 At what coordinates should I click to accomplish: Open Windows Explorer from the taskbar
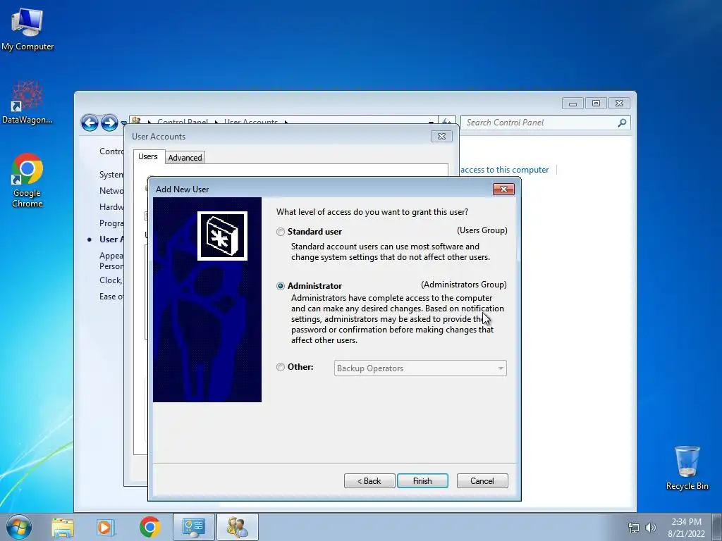[x=63, y=527]
